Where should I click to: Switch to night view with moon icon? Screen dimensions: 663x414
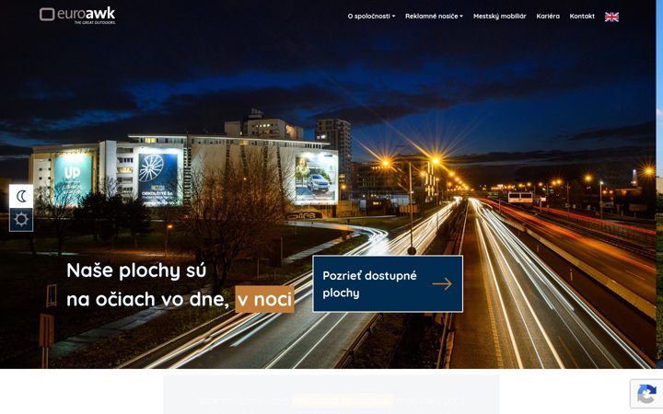click(x=21, y=196)
